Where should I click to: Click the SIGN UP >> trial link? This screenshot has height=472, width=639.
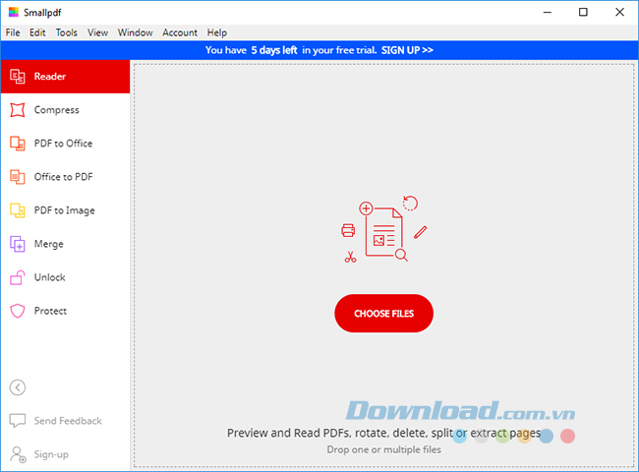[407, 50]
